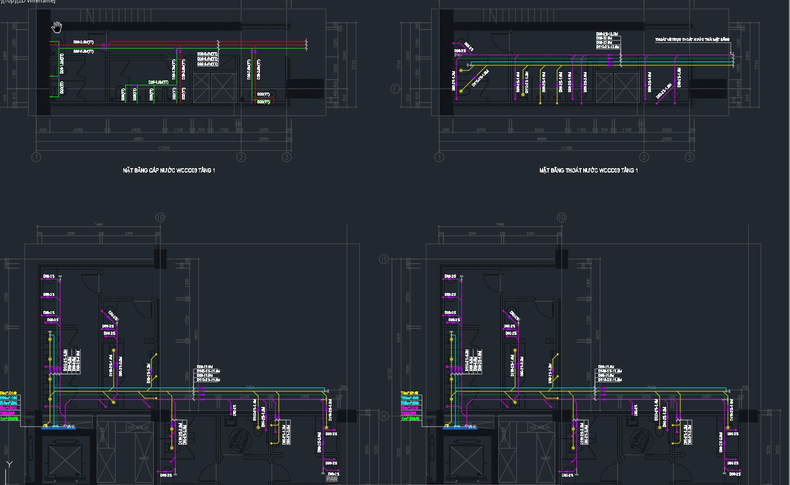Click grid bubble 10 above the lower-left plan
This screenshot has width=790, height=485.
pos(159,217)
